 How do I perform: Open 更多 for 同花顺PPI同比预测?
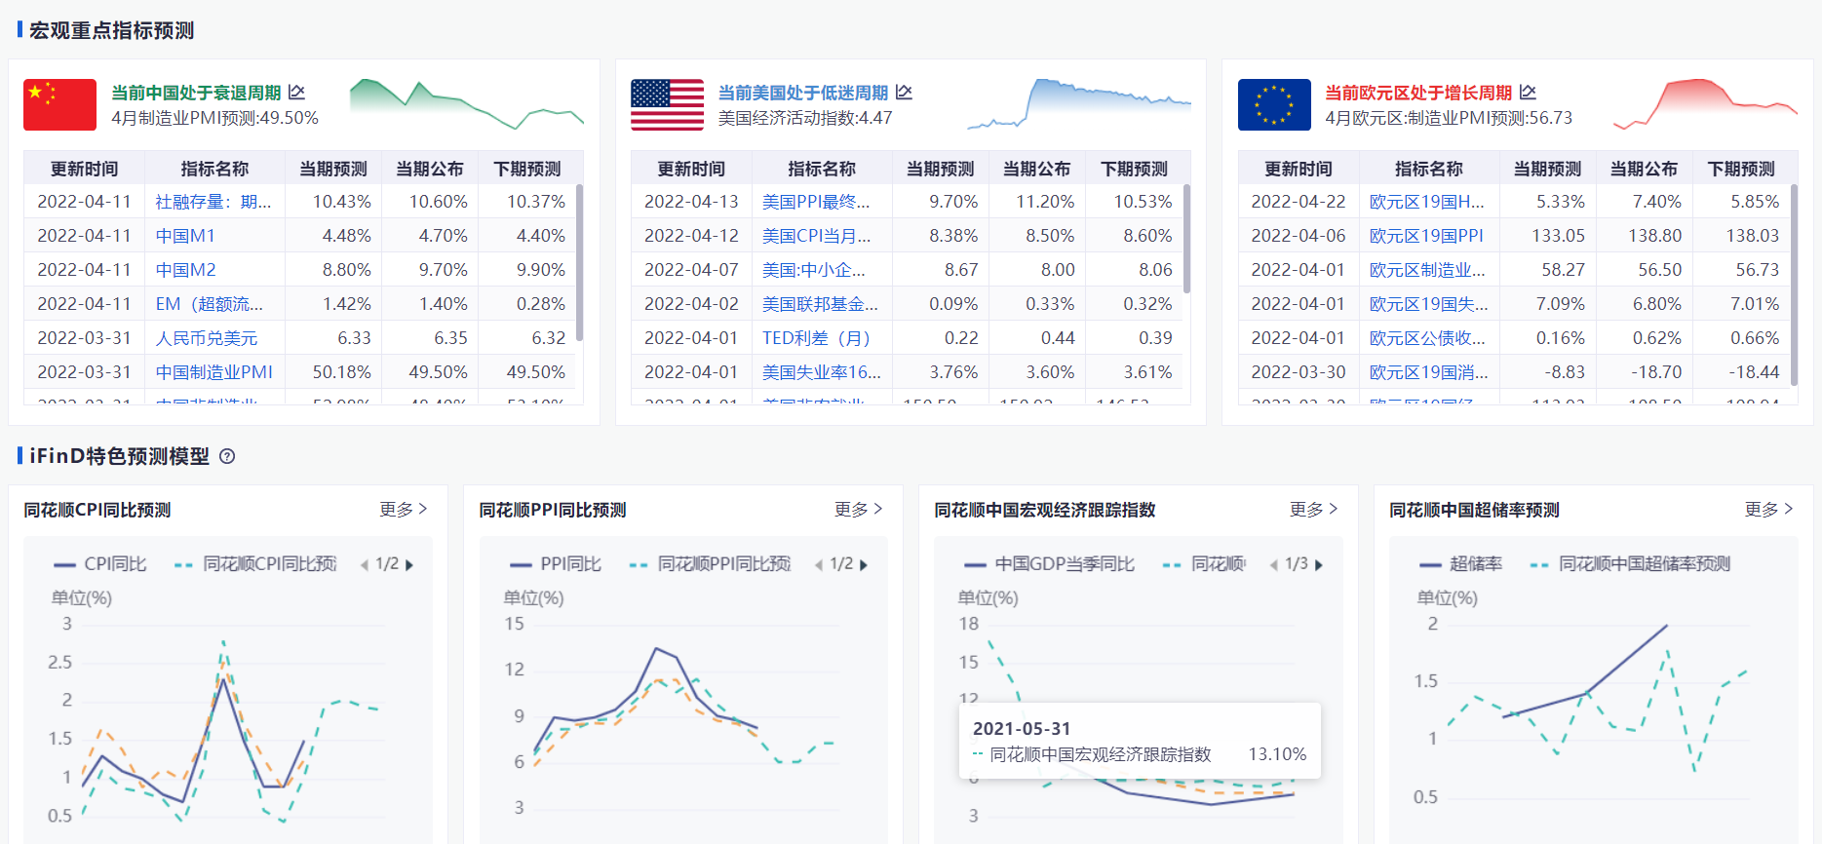tap(859, 509)
